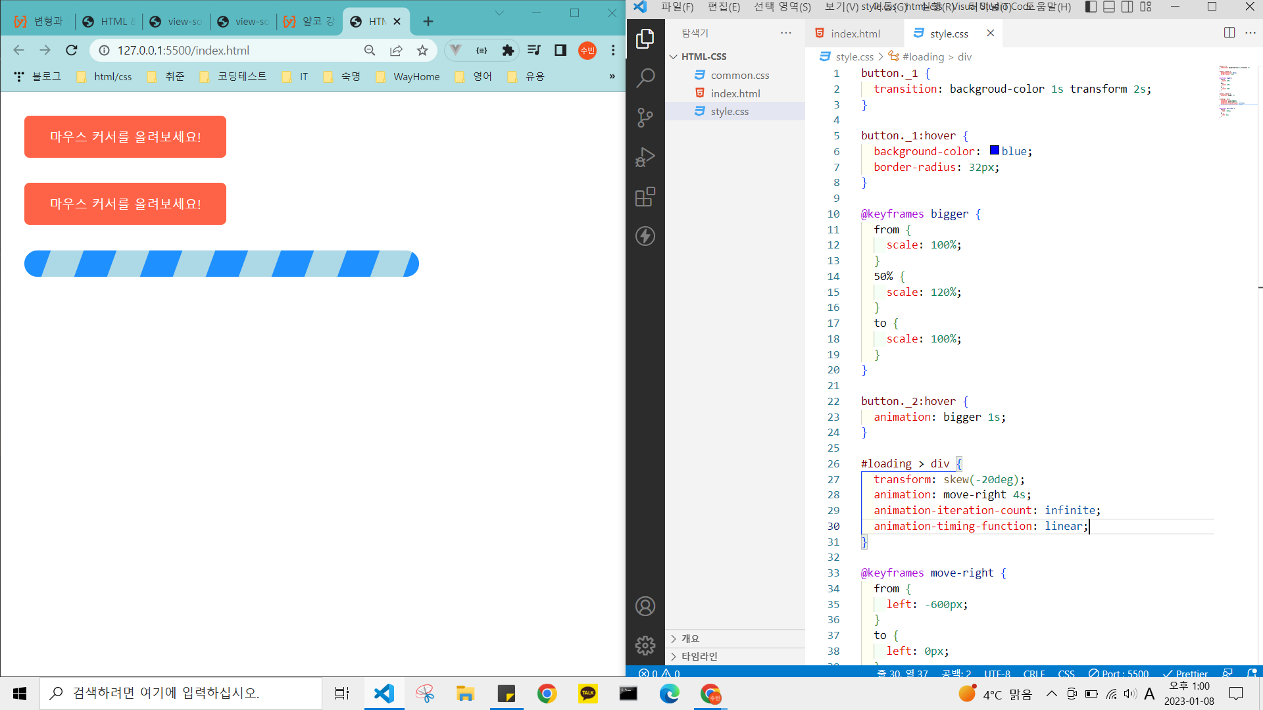The height and width of the screenshot is (710, 1263).
Task: Open the Manage settings gear icon
Action: (x=645, y=645)
